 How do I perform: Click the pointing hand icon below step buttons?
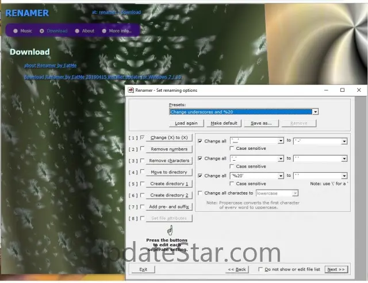coord(170,230)
